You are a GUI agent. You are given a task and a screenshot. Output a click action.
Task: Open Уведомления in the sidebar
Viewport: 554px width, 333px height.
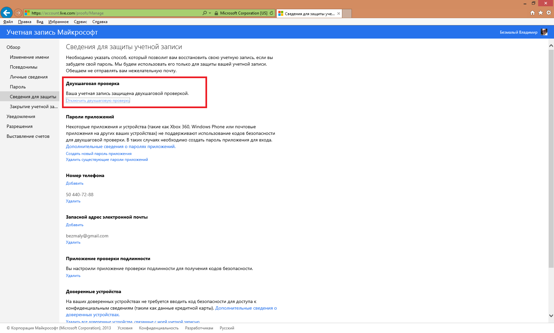(x=21, y=116)
